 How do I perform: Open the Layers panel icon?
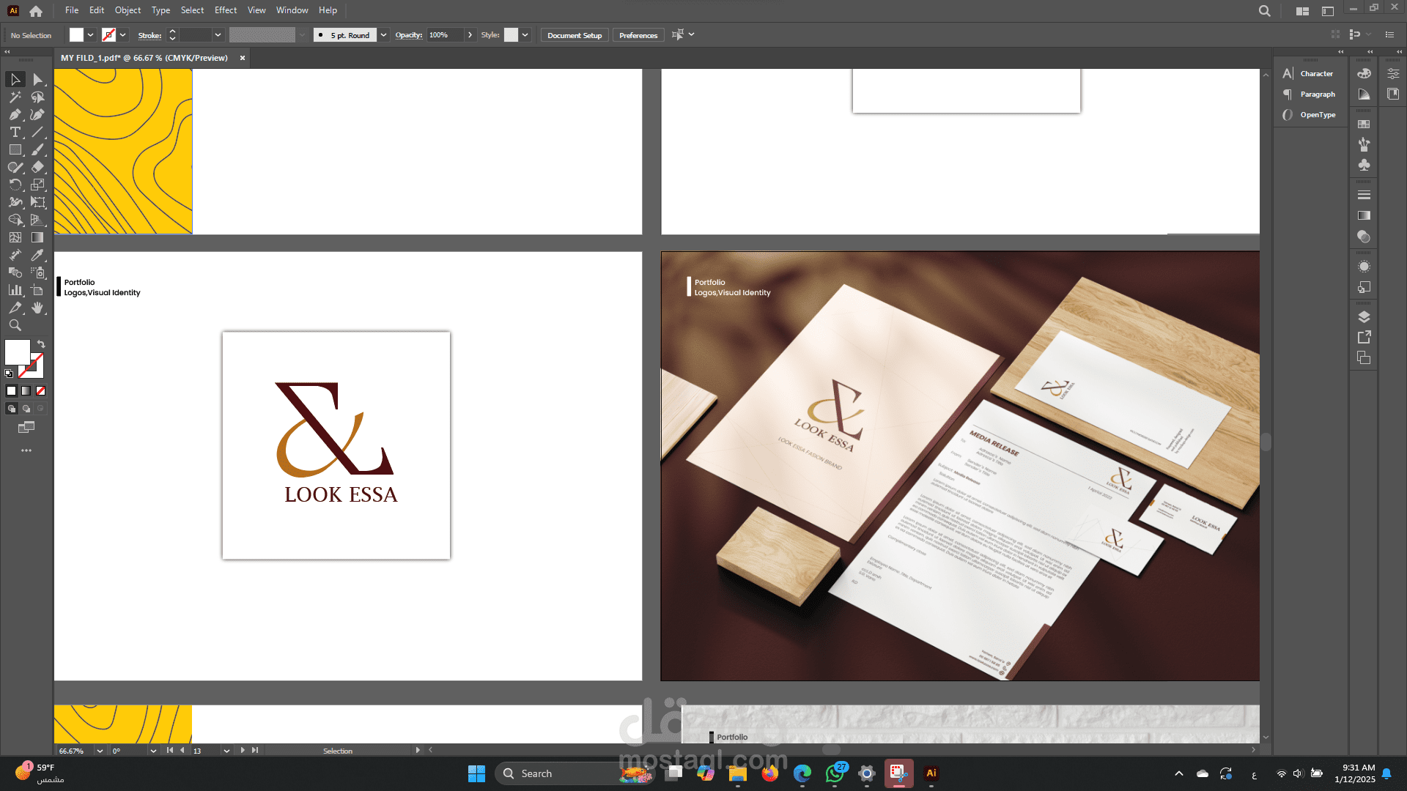(x=1364, y=317)
